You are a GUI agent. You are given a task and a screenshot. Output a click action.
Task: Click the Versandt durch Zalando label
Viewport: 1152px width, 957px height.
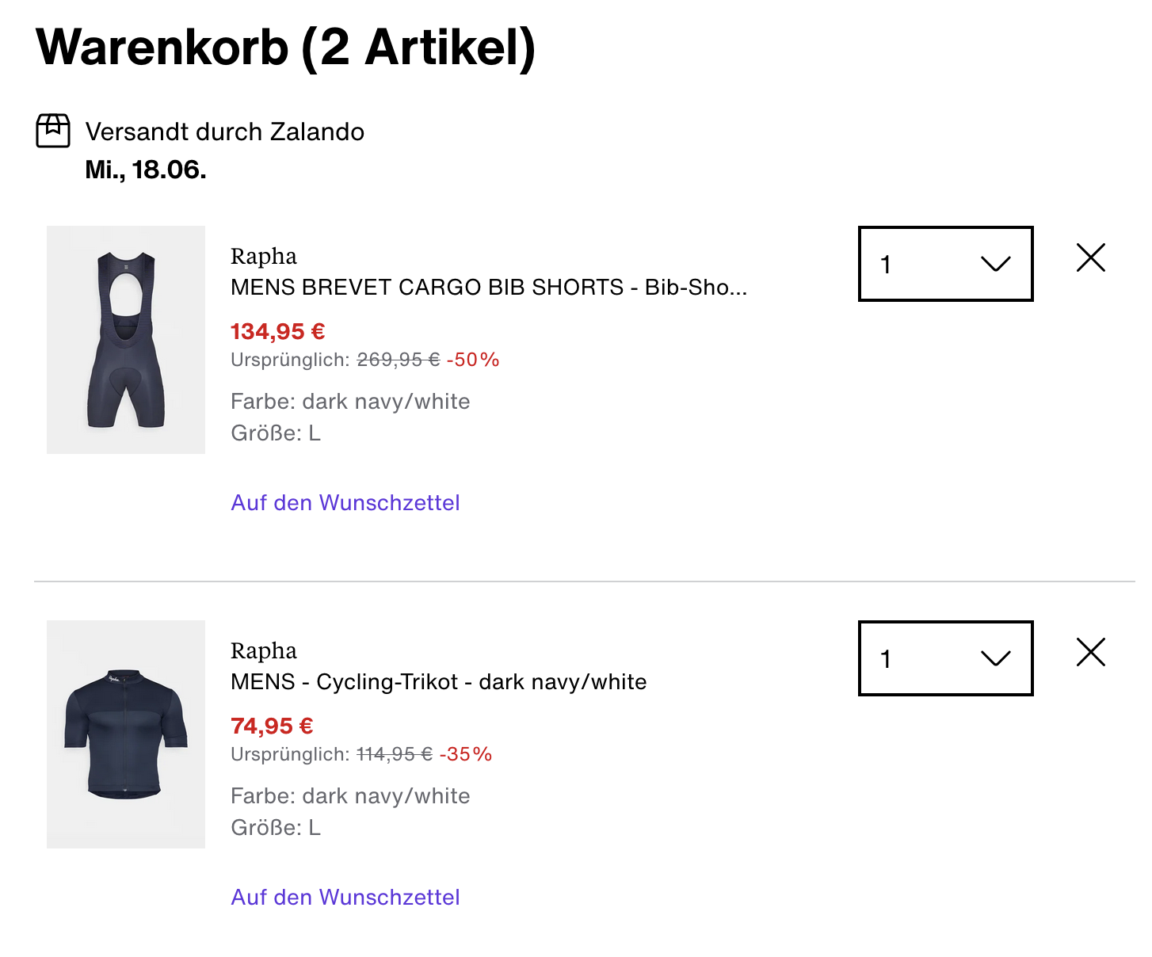(225, 132)
